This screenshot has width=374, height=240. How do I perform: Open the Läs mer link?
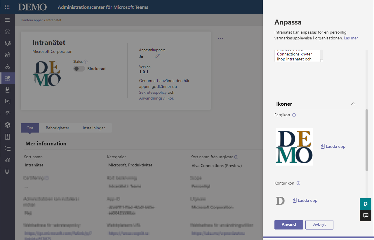coord(351,38)
